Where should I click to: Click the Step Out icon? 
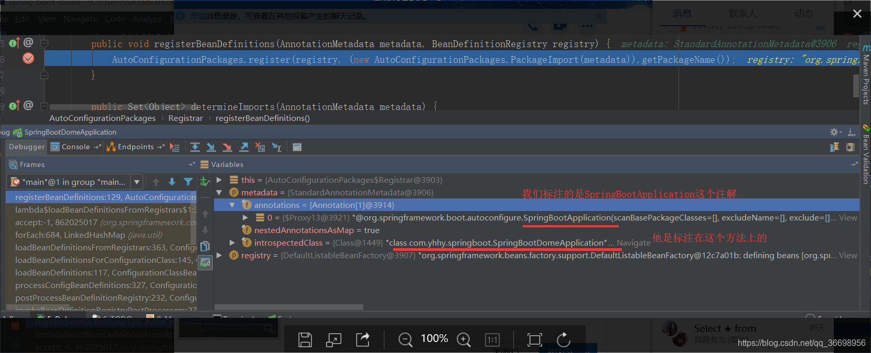click(244, 147)
